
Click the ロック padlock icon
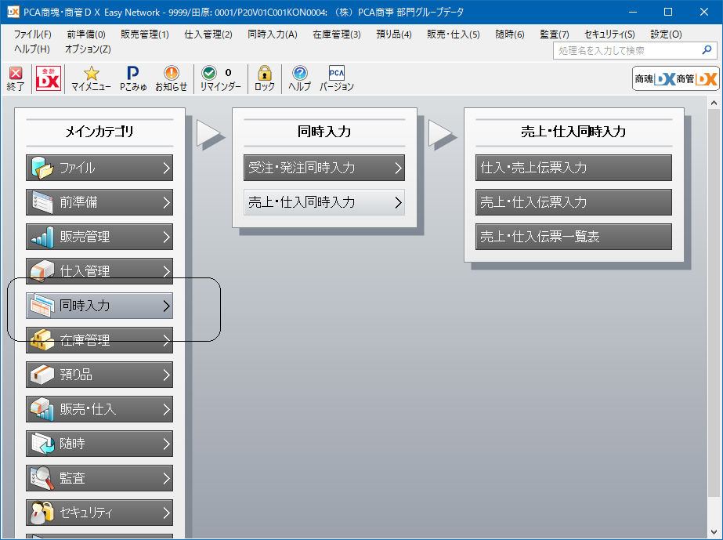click(264, 79)
